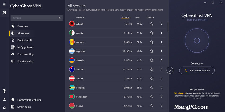Open the hamburger menu icon
The height and width of the screenshot is (112, 225).
[x=4, y=4]
